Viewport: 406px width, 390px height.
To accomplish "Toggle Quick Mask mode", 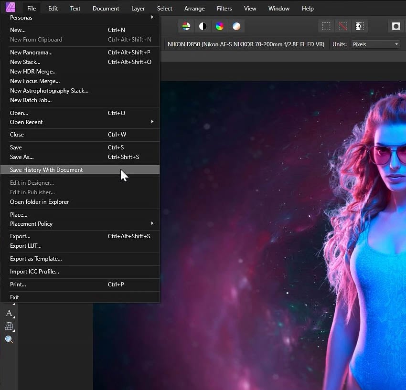I will click(360, 26).
